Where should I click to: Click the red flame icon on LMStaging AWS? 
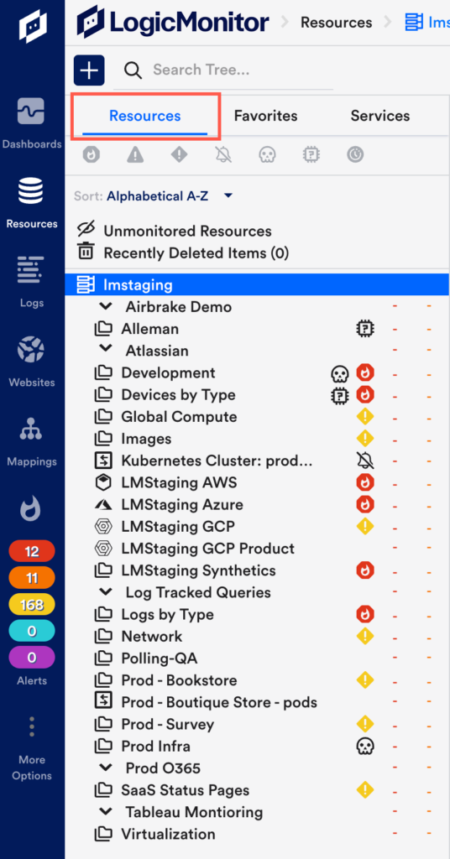[x=364, y=482]
